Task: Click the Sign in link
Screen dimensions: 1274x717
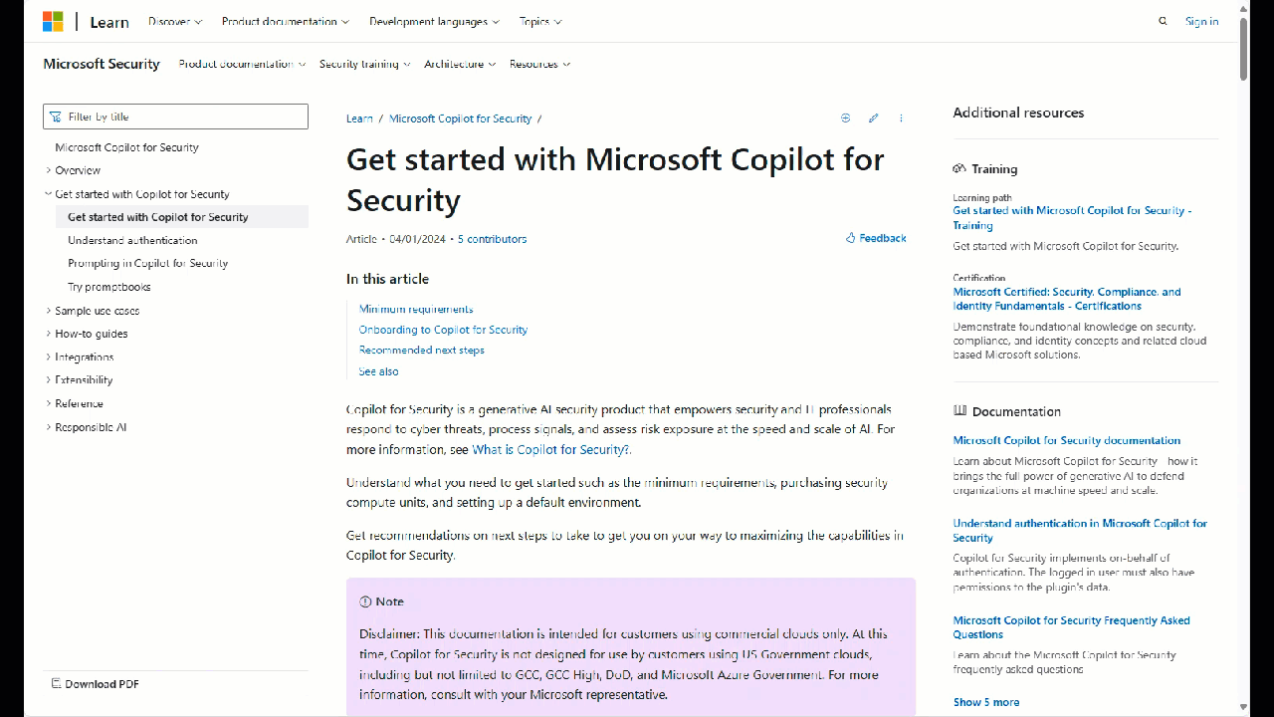Action: tap(1201, 21)
